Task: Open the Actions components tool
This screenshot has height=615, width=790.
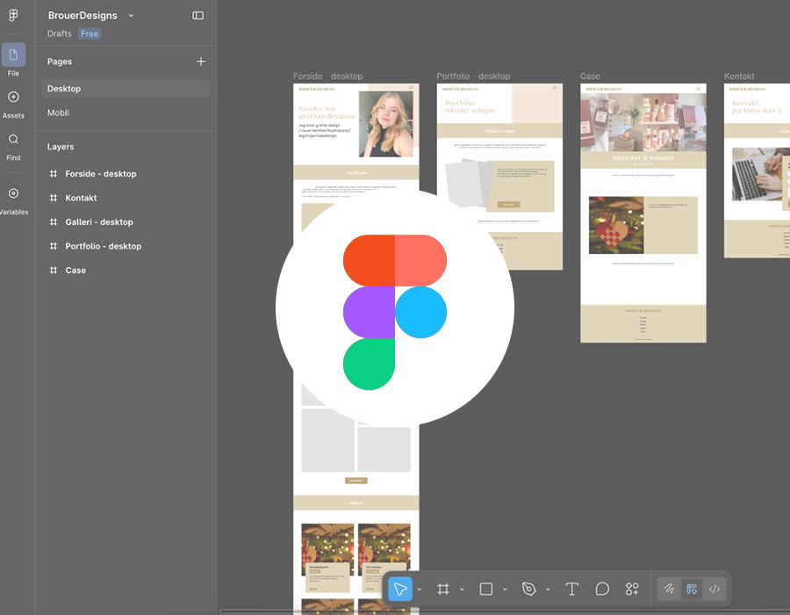Action: coord(632,590)
